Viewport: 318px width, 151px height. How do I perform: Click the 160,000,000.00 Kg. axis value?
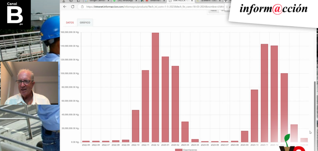[x=70, y=32]
